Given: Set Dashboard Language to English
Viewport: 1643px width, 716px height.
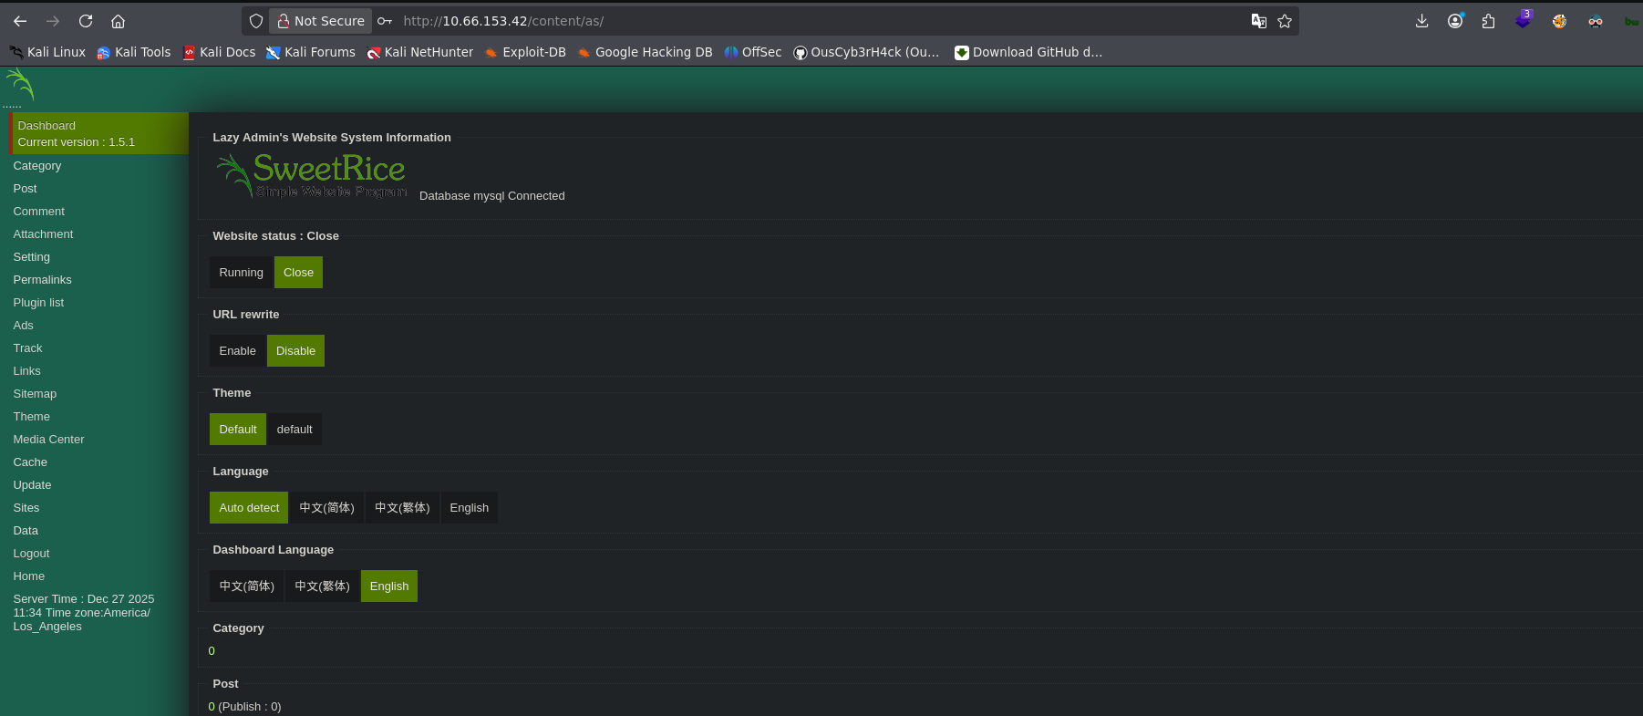Looking at the screenshot, I should click(389, 586).
